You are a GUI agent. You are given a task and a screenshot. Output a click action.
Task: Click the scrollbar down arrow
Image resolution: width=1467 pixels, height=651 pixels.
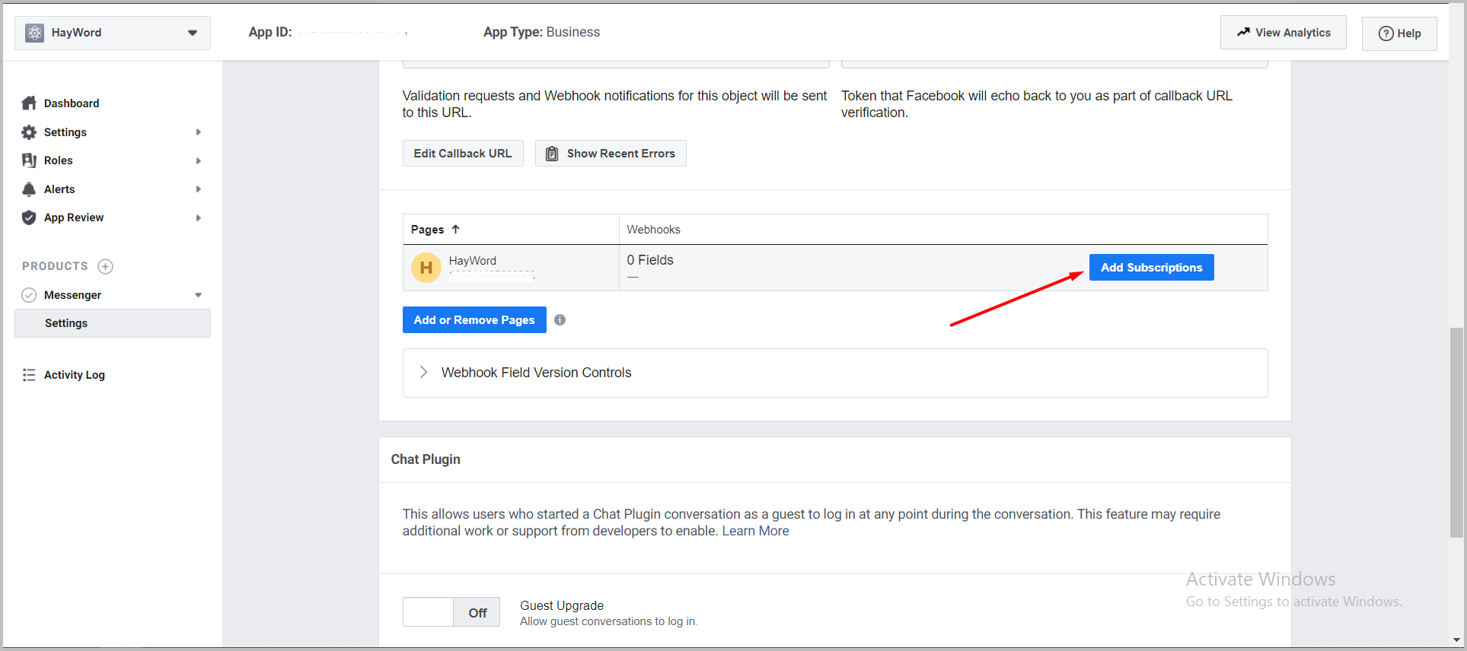1456,640
